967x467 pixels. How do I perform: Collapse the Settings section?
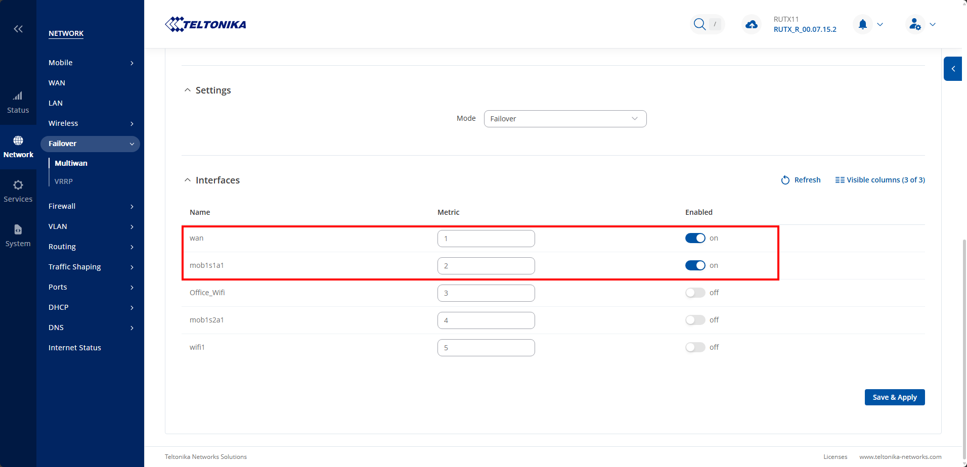[x=188, y=90]
